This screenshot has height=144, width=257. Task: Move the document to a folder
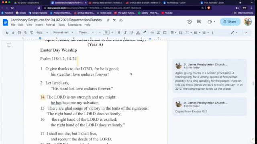pyautogui.click(x=114, y=20)
